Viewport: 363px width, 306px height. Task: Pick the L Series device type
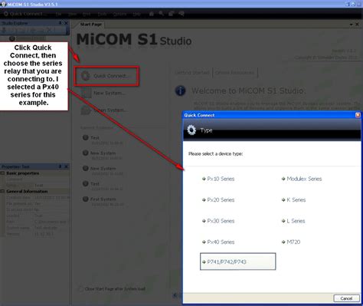pyautogui.click(x=293, y=221)
